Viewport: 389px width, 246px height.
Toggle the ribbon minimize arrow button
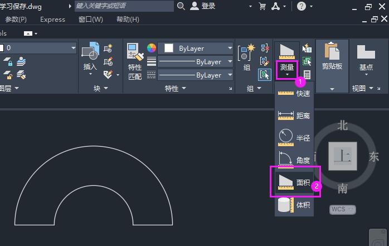coord(28,33)
